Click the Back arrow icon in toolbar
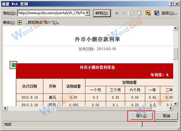Image resolution: width=181 pixels, height=131 pixels. [117, 13]
